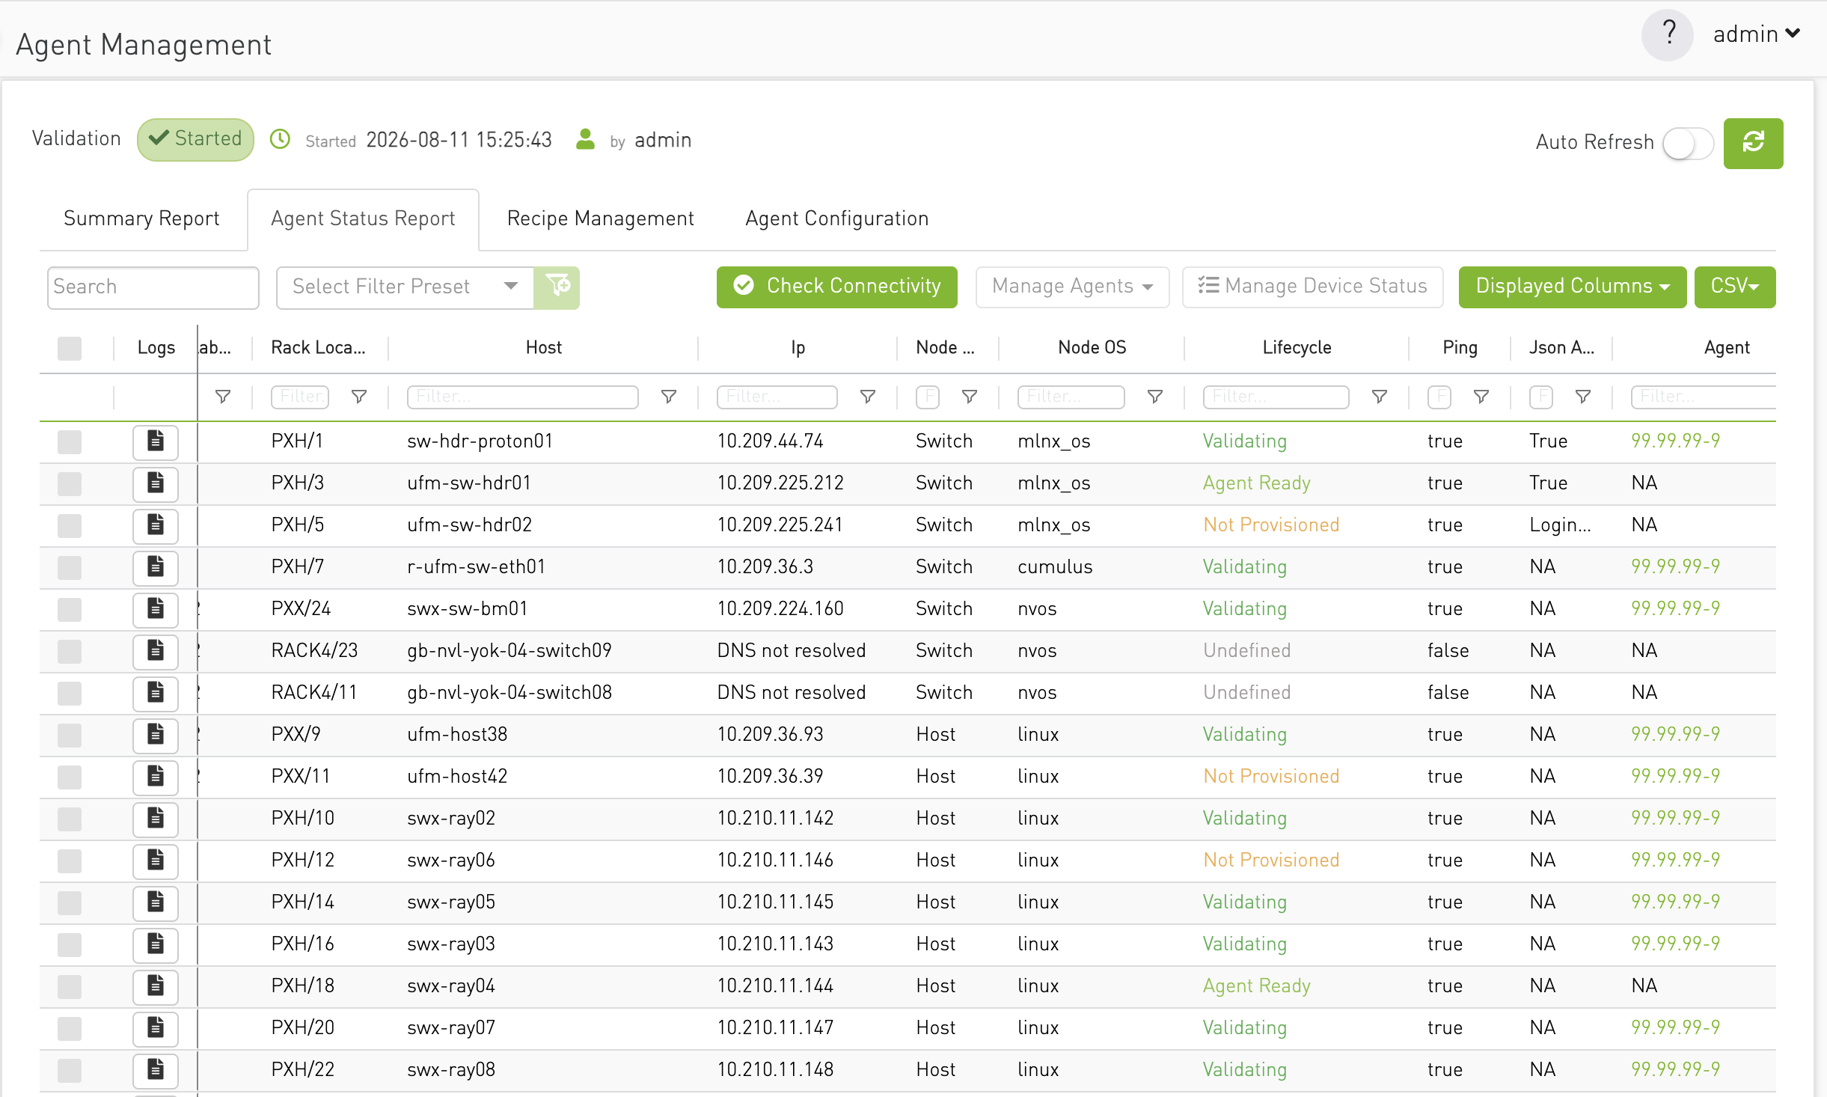
Task: Toggle the Auto Refresh switch
Action: pos(1688,143)
